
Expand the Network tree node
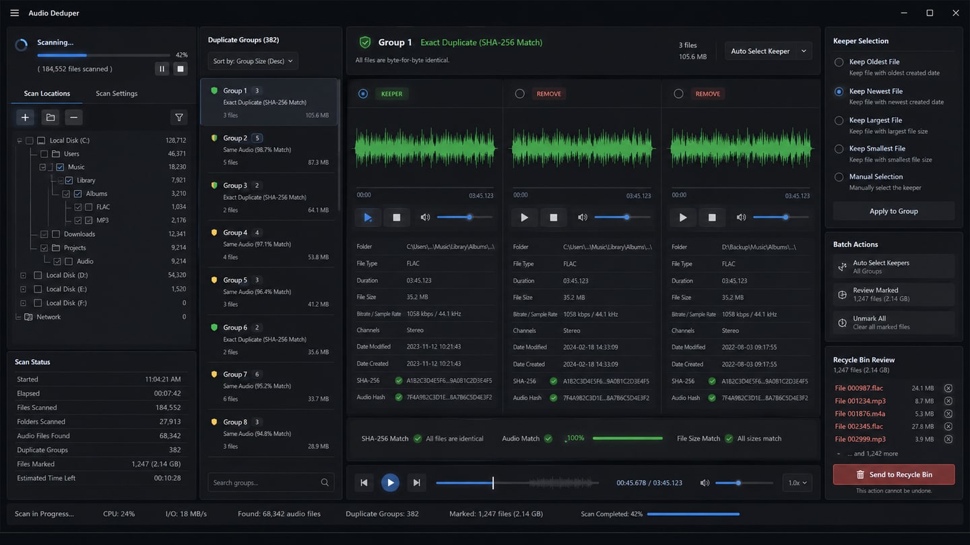pos(18,317)
